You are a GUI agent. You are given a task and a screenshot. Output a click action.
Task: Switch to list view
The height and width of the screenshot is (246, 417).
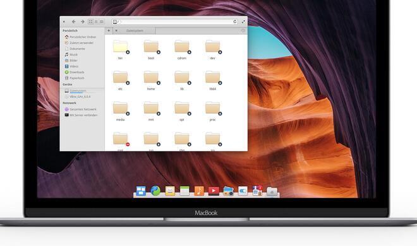[96, 21]
